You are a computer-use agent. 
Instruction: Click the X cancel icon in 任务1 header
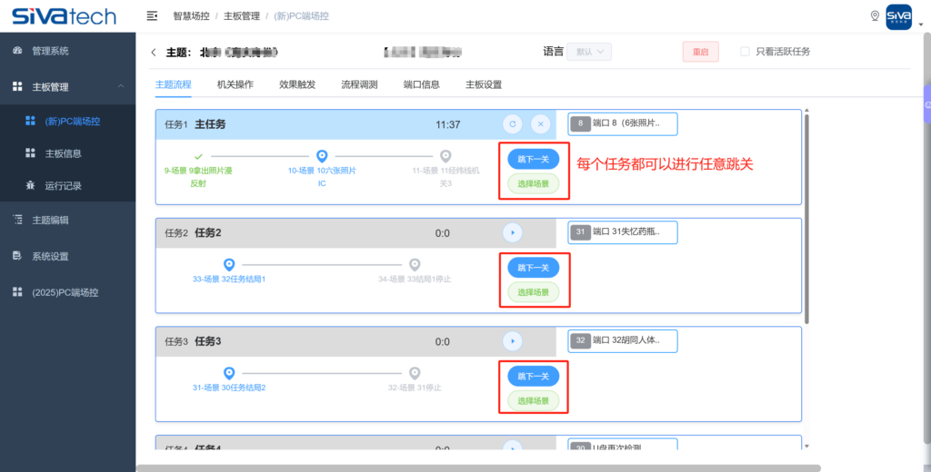(540, 124)
